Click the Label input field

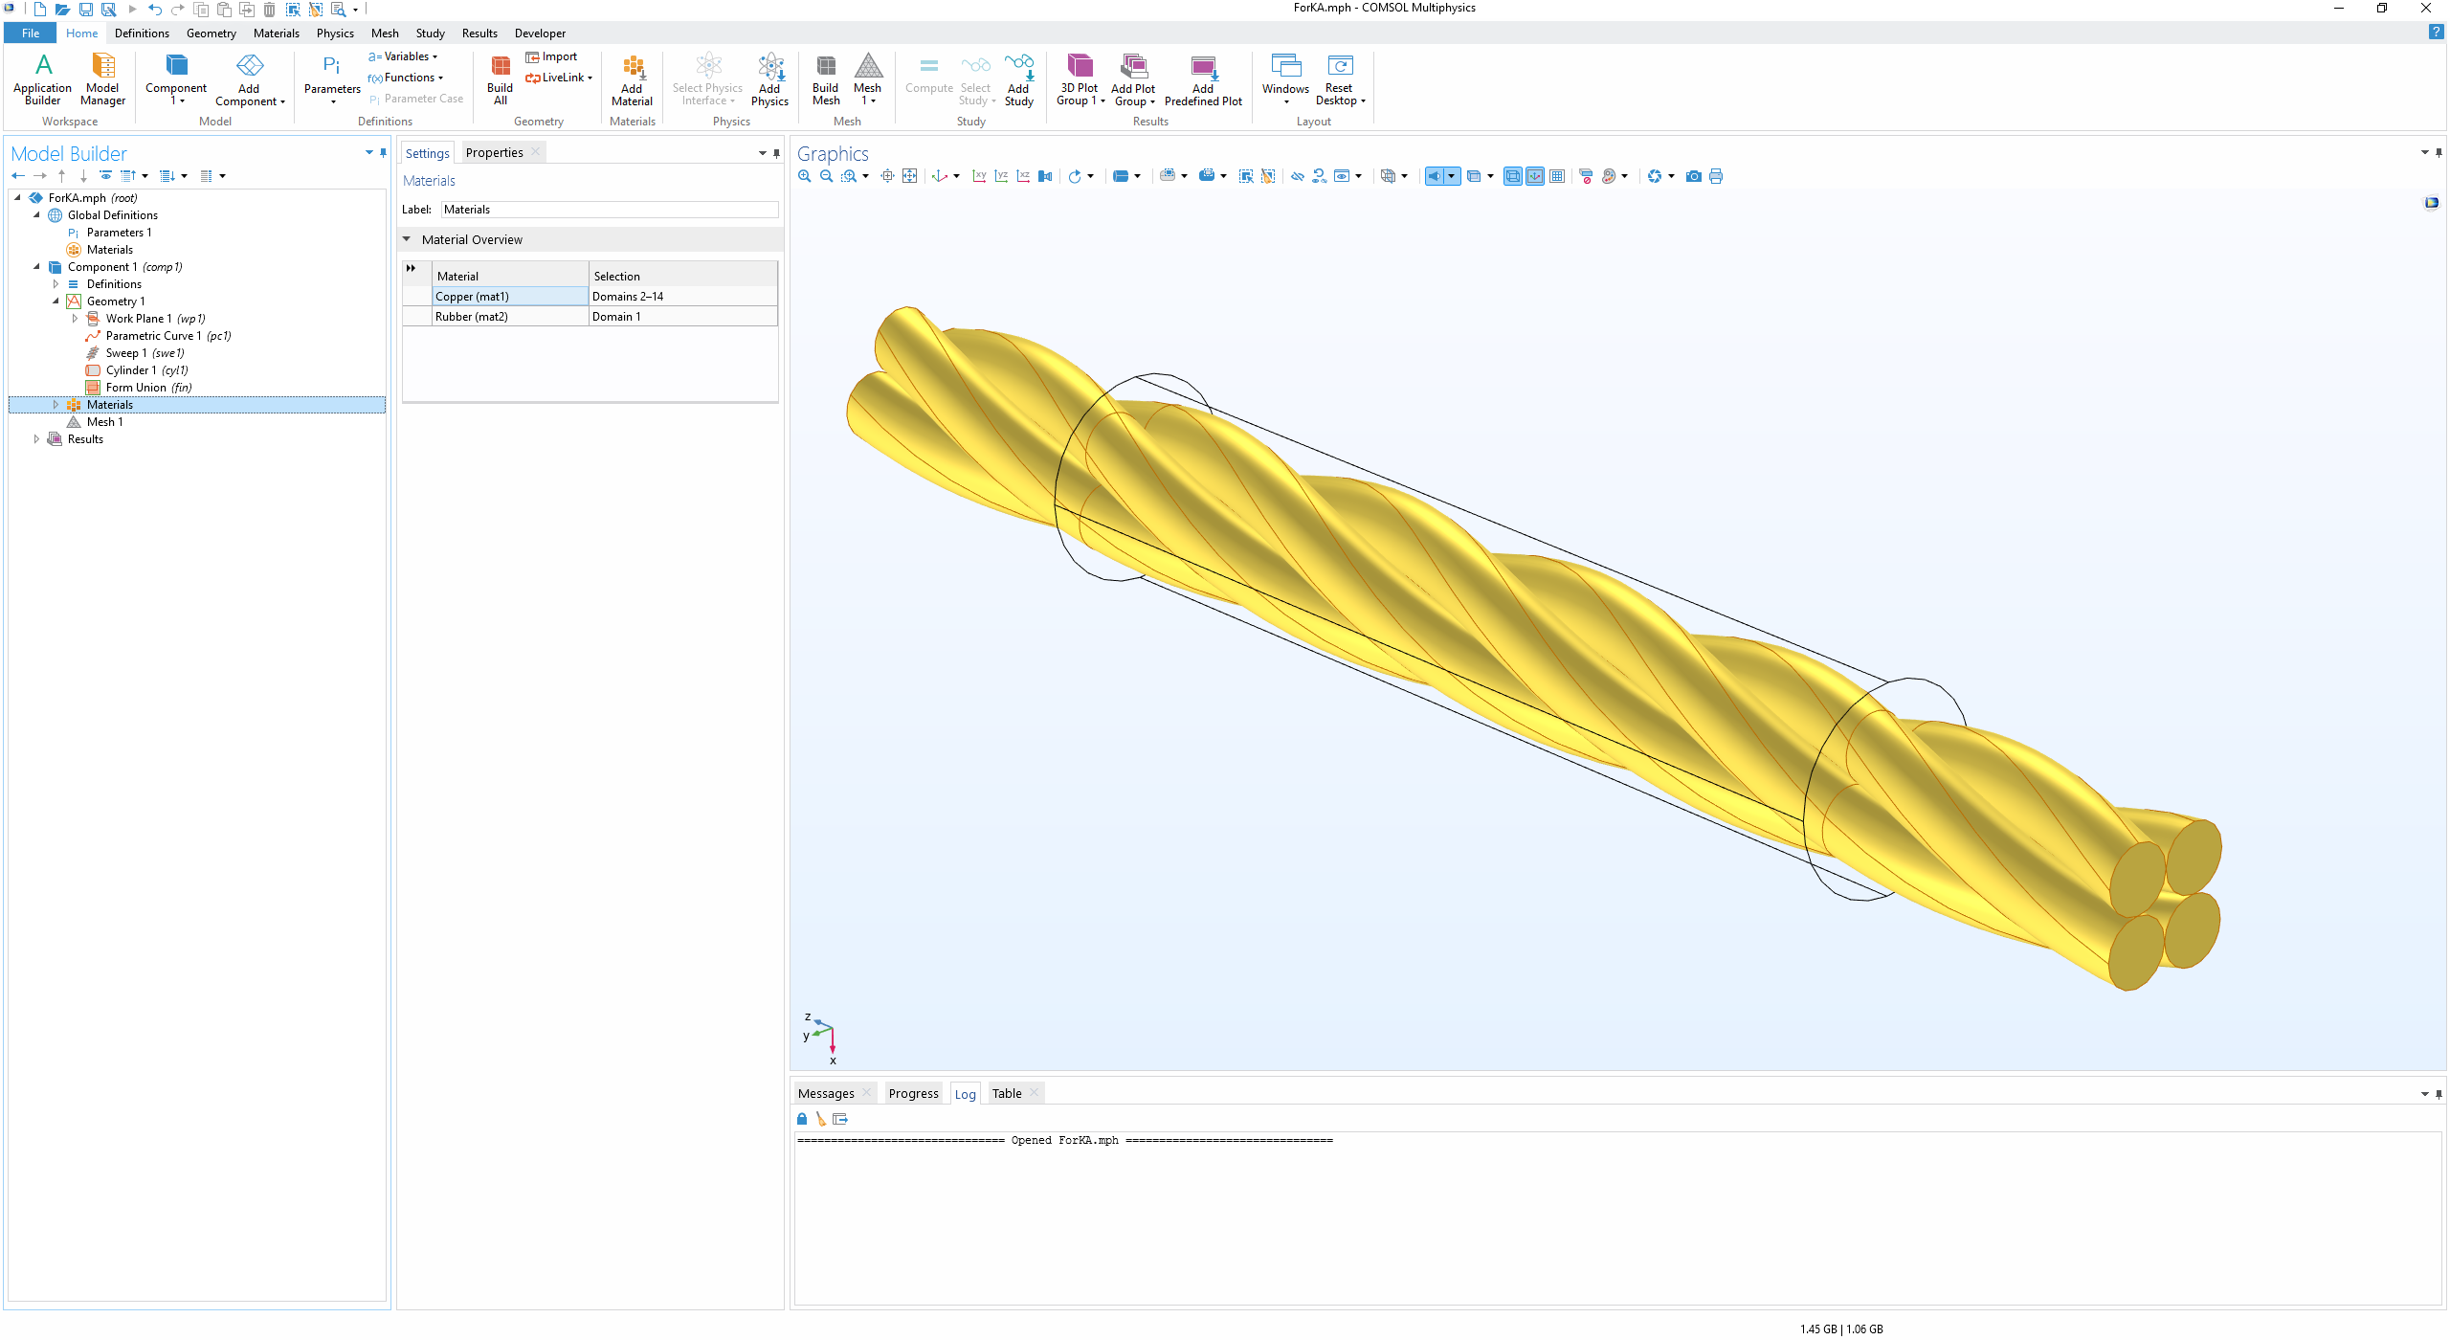[x=609, y=210]
